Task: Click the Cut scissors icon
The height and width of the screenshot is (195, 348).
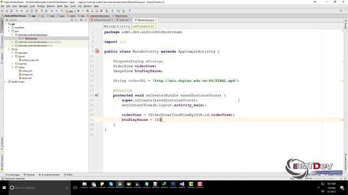Action: coord(27,11)
